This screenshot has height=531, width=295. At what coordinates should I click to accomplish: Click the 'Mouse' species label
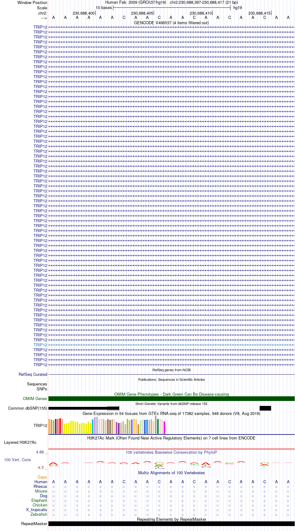tap(41, 491)
